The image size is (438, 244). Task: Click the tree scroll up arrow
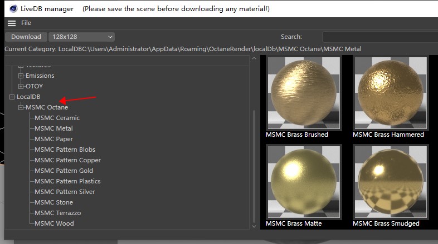(254, 58)
